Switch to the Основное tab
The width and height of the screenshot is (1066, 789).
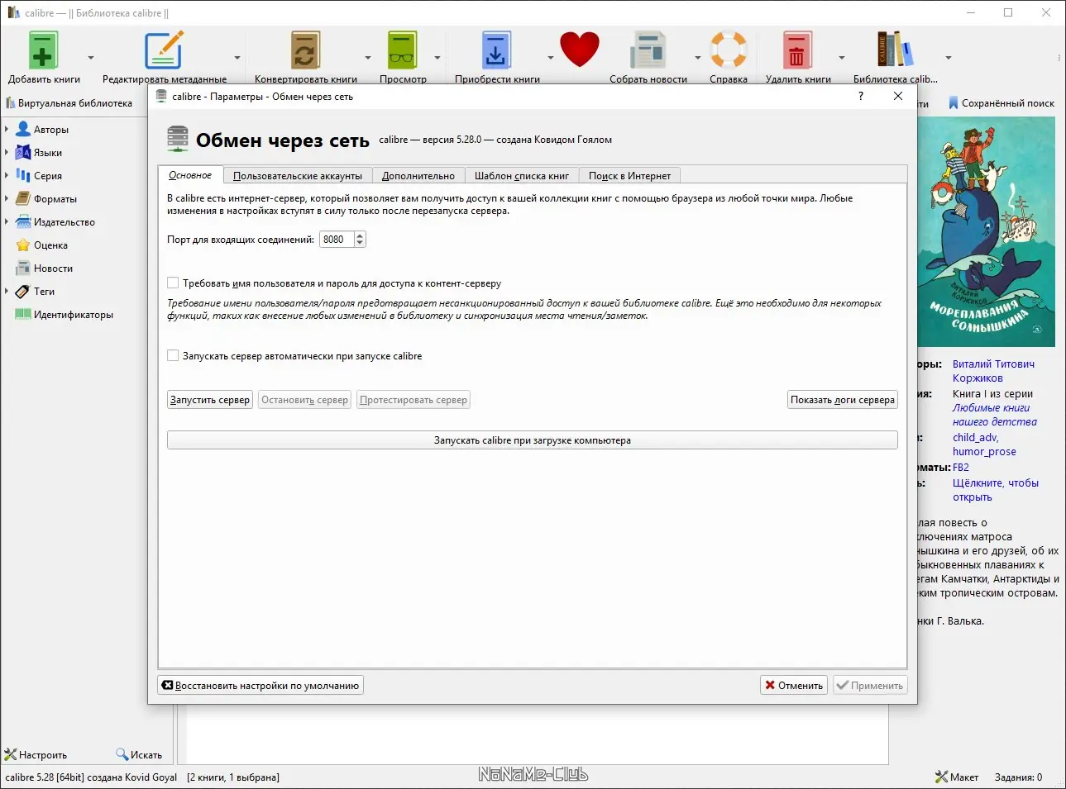(190, 175)
